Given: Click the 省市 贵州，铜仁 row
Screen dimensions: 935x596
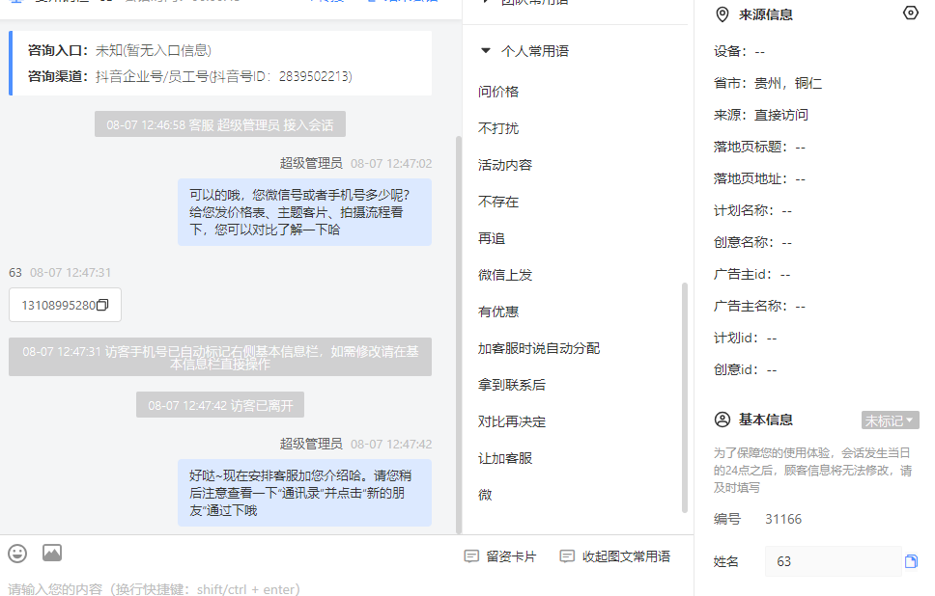Looking at the screenshot, I should 768,83.
